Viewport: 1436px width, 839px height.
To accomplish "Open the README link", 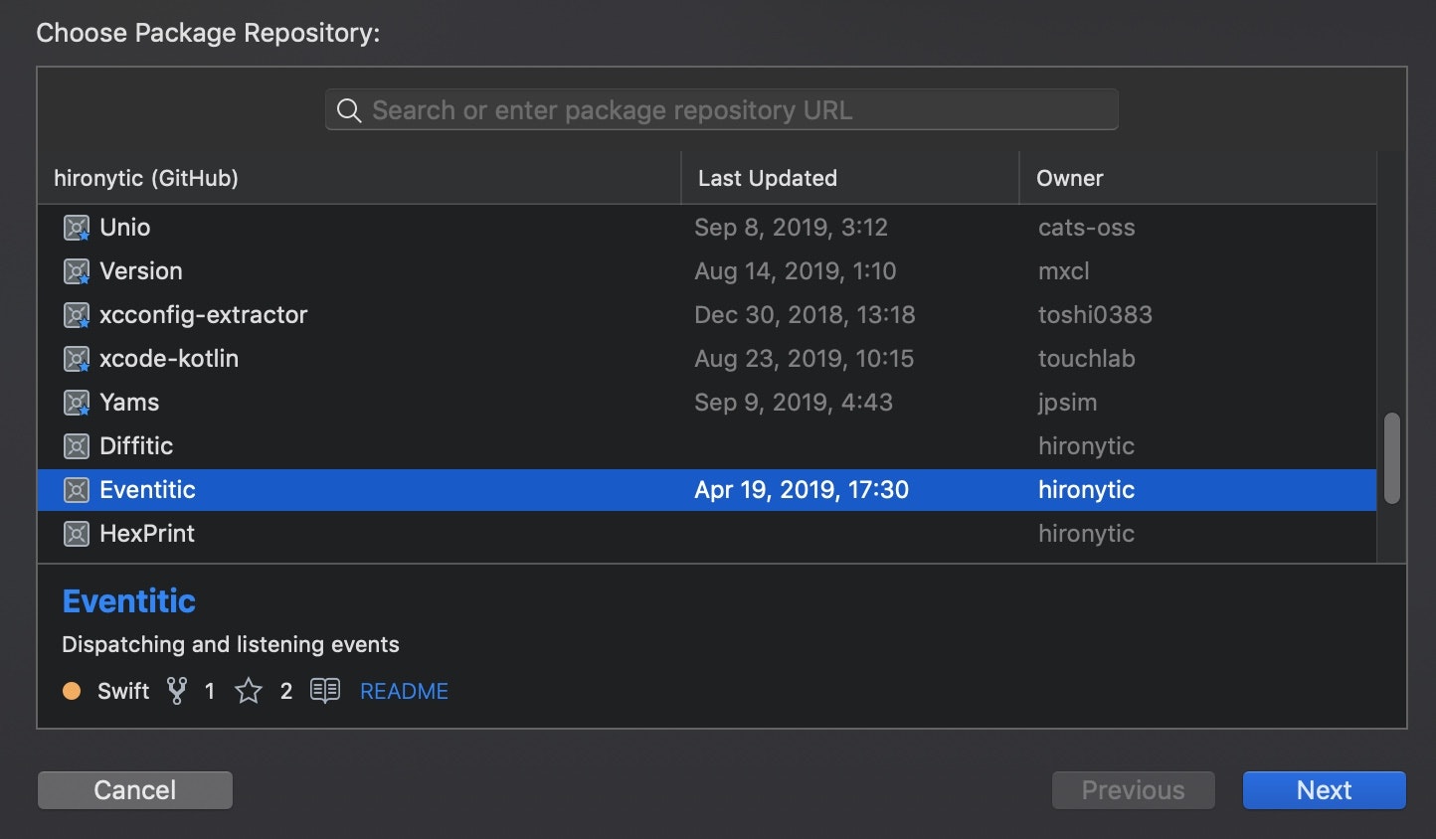I will (x=404, y=691).
